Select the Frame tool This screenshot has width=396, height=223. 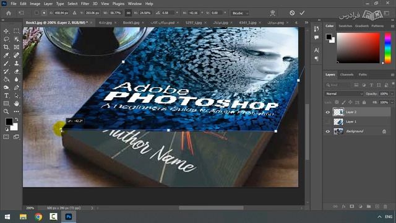[17, 47]
